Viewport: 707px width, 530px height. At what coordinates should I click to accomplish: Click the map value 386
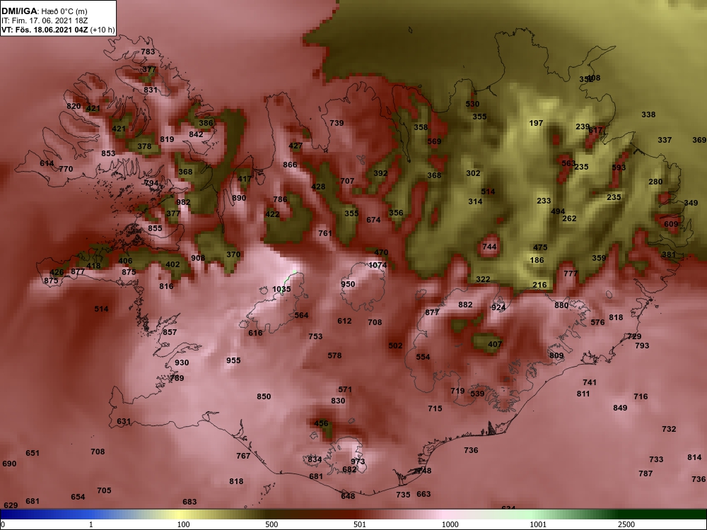206,123
